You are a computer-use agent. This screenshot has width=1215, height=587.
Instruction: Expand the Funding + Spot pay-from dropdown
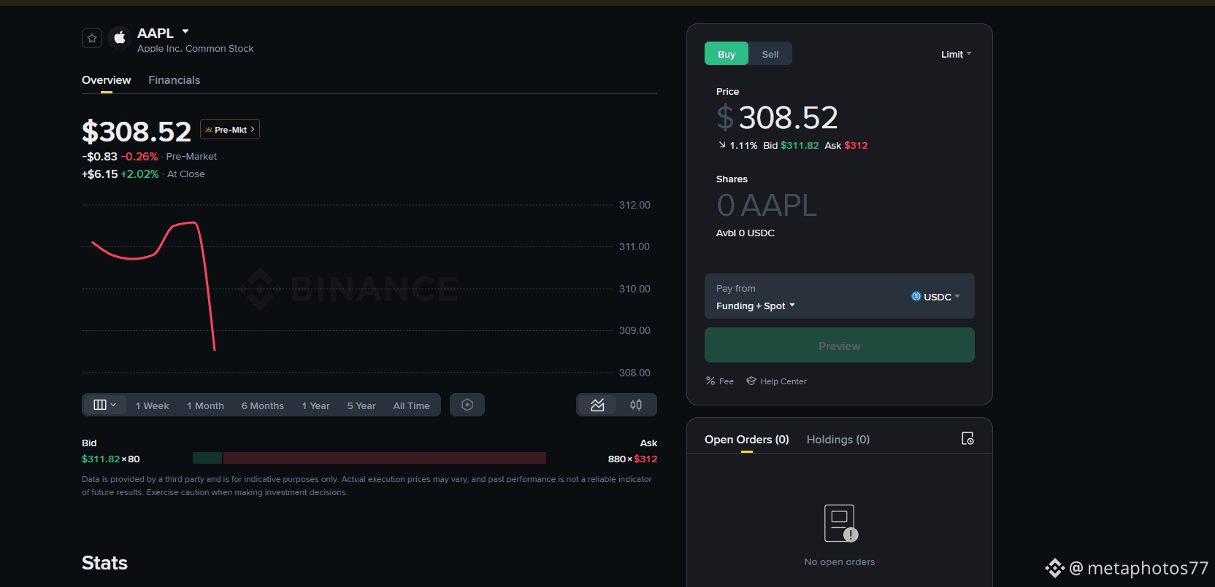coord(756,306)
